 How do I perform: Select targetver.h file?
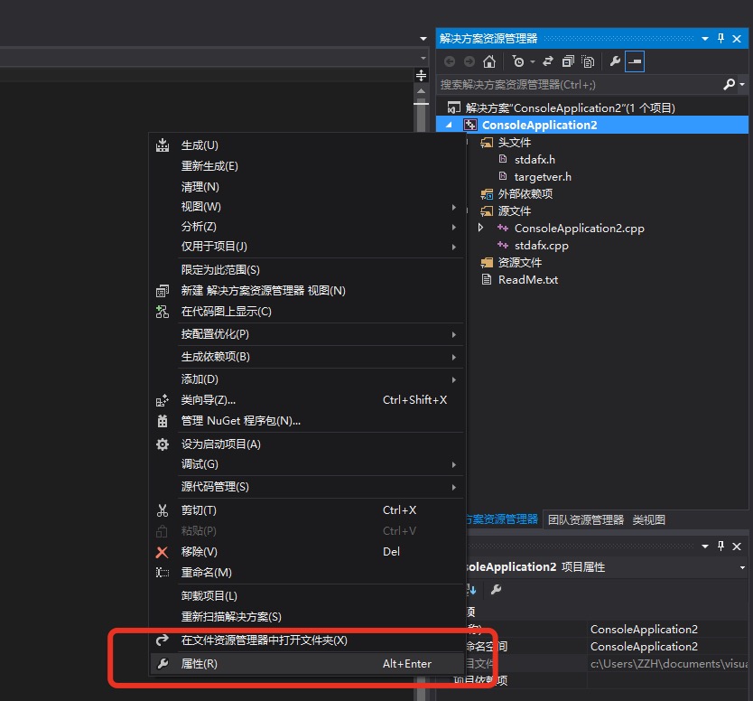[543, 177]
